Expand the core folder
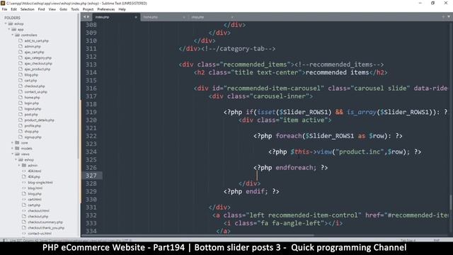The width and height of the screenshot is (453, 255). 13,142
